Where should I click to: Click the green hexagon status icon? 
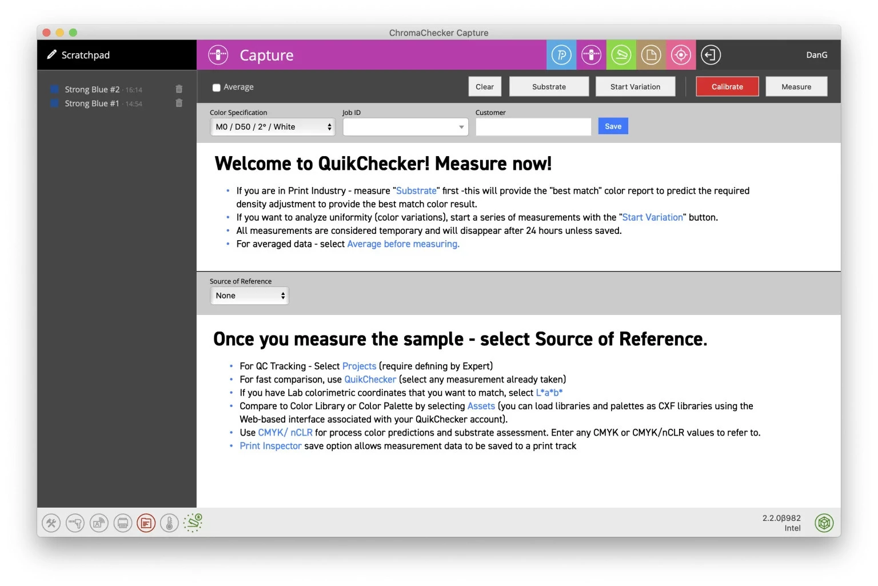click(x=824, y=523)
